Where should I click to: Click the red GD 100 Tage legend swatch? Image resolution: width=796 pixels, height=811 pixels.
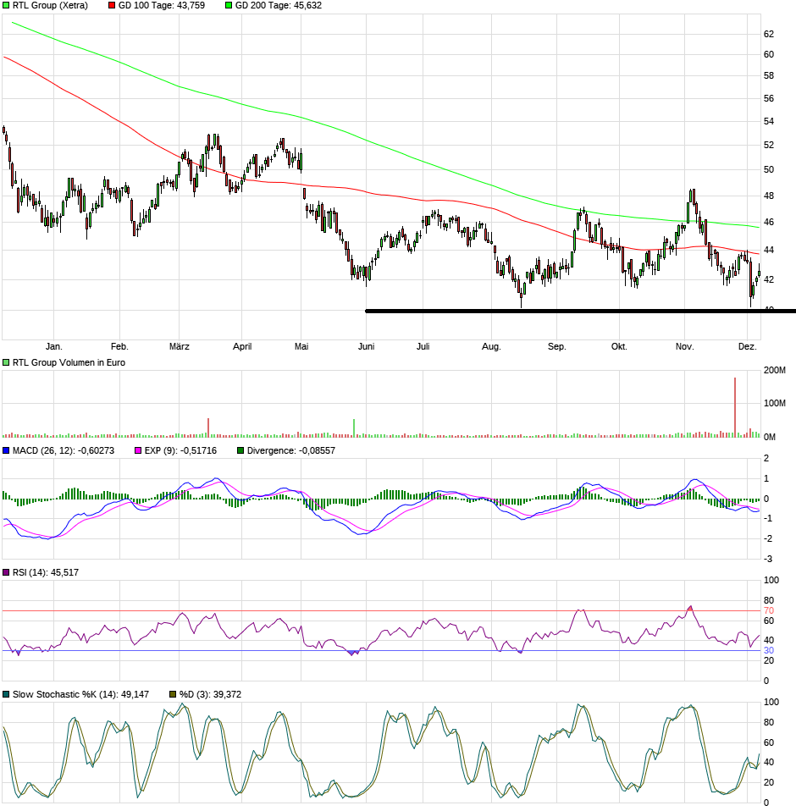[x=113, y=5]
